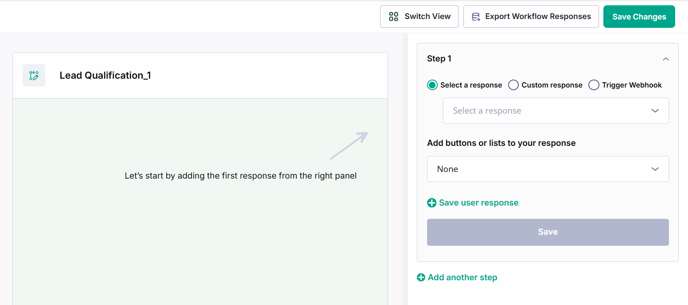Screen dimensions: 688x305
Task: Collapse the Step 1 panel chevron
Action: click(x=666, y=59)
